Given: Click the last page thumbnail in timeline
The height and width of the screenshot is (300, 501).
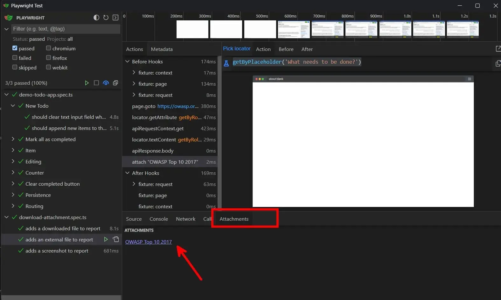Looking at the screenshot, I should (x=463, y=29).
